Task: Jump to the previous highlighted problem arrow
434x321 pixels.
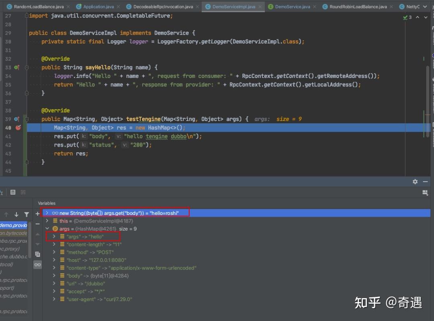Action: click(418, 17)
